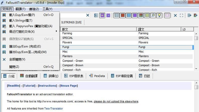Viewport: 199px width, 112px height.
Task: Click the magnifier search toolbar icon
Action: click(153, 16)
